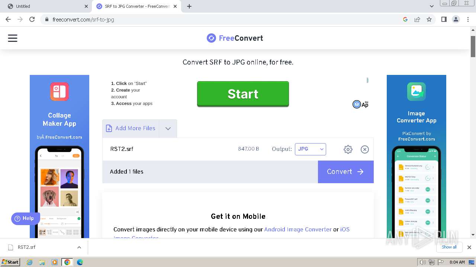Click the site lock icon in address bar
The image size is (476, 267).
tap(46, 19)
